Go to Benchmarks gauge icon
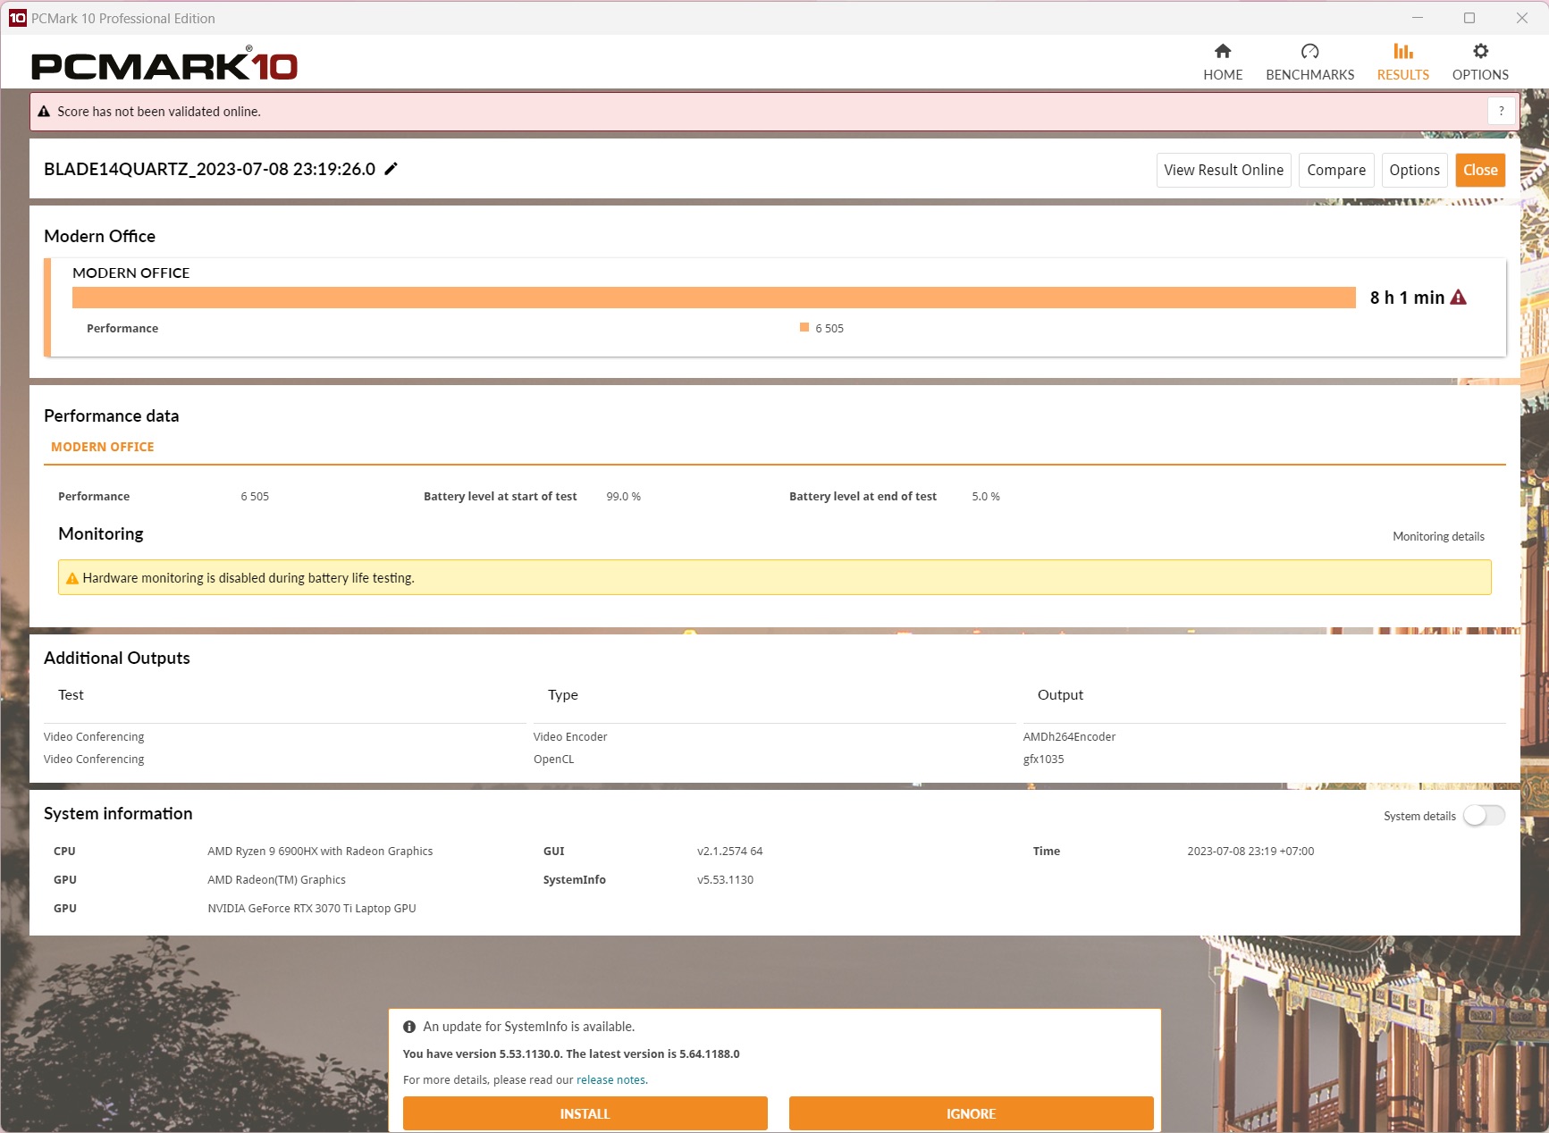 point(1309,52)
